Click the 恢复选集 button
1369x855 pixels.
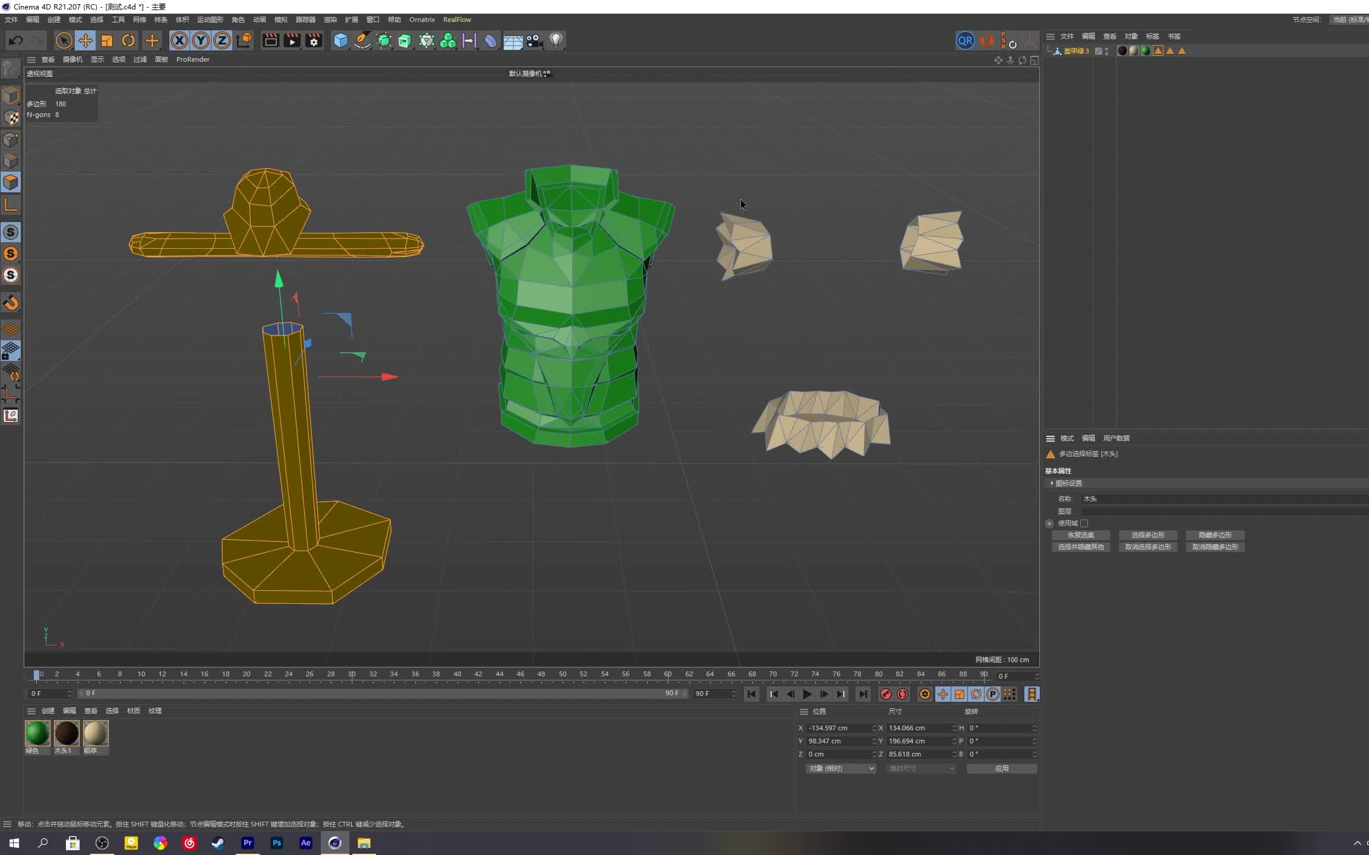click(1080, 535)
